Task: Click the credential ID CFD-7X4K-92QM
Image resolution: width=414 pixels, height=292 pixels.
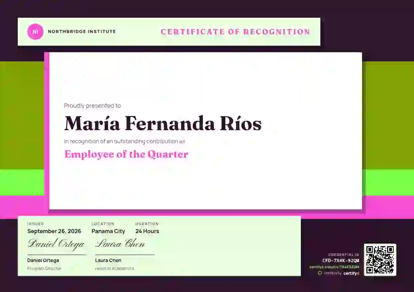Action: (x=341, y=261)
